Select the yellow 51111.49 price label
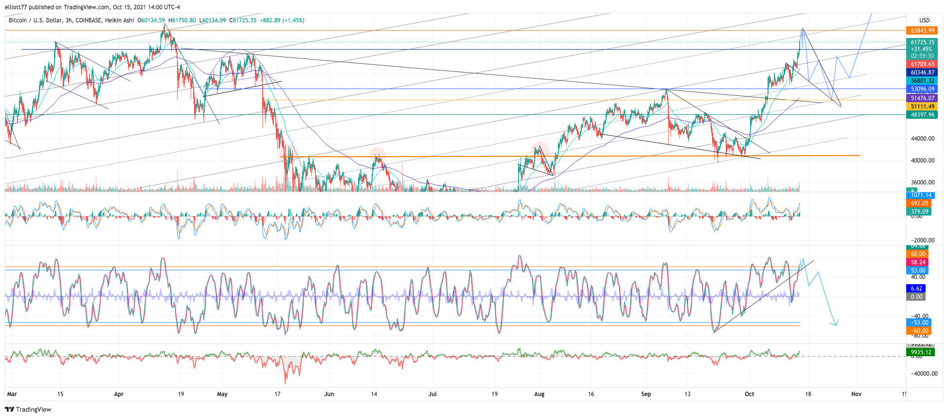Screen dimensions: 948x418 [922, 107]
